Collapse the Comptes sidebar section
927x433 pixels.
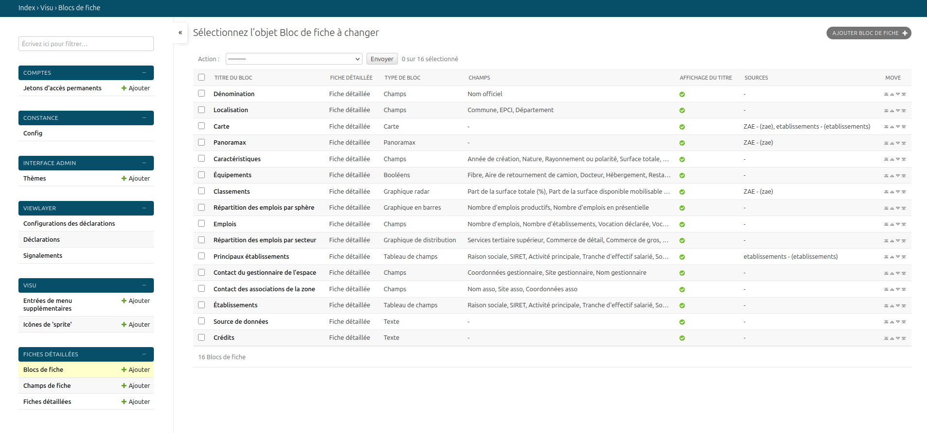point(144,73)
